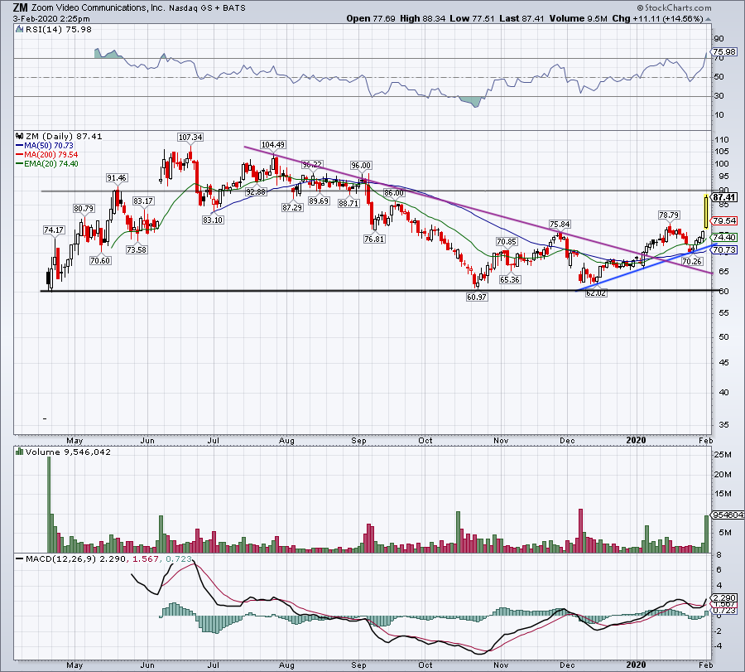Click the 79.54 red tag on price axis
745x672 pixels.
coord(724,220)
